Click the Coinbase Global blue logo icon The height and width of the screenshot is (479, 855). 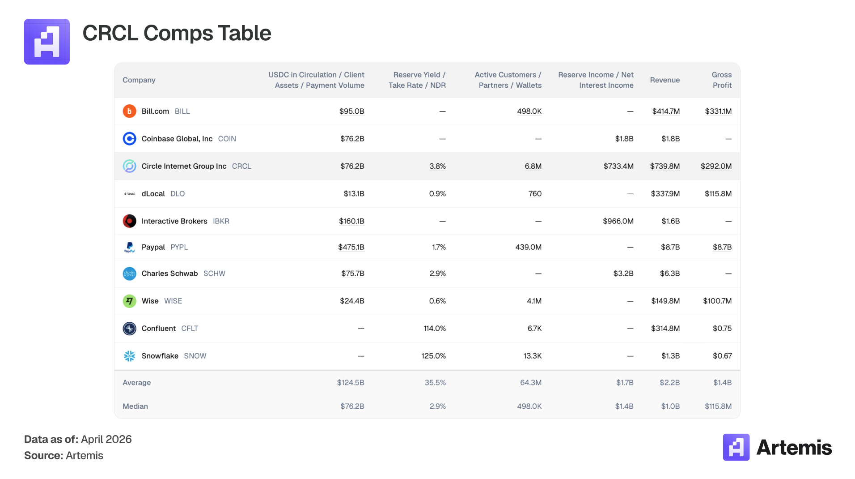point(129,139)
